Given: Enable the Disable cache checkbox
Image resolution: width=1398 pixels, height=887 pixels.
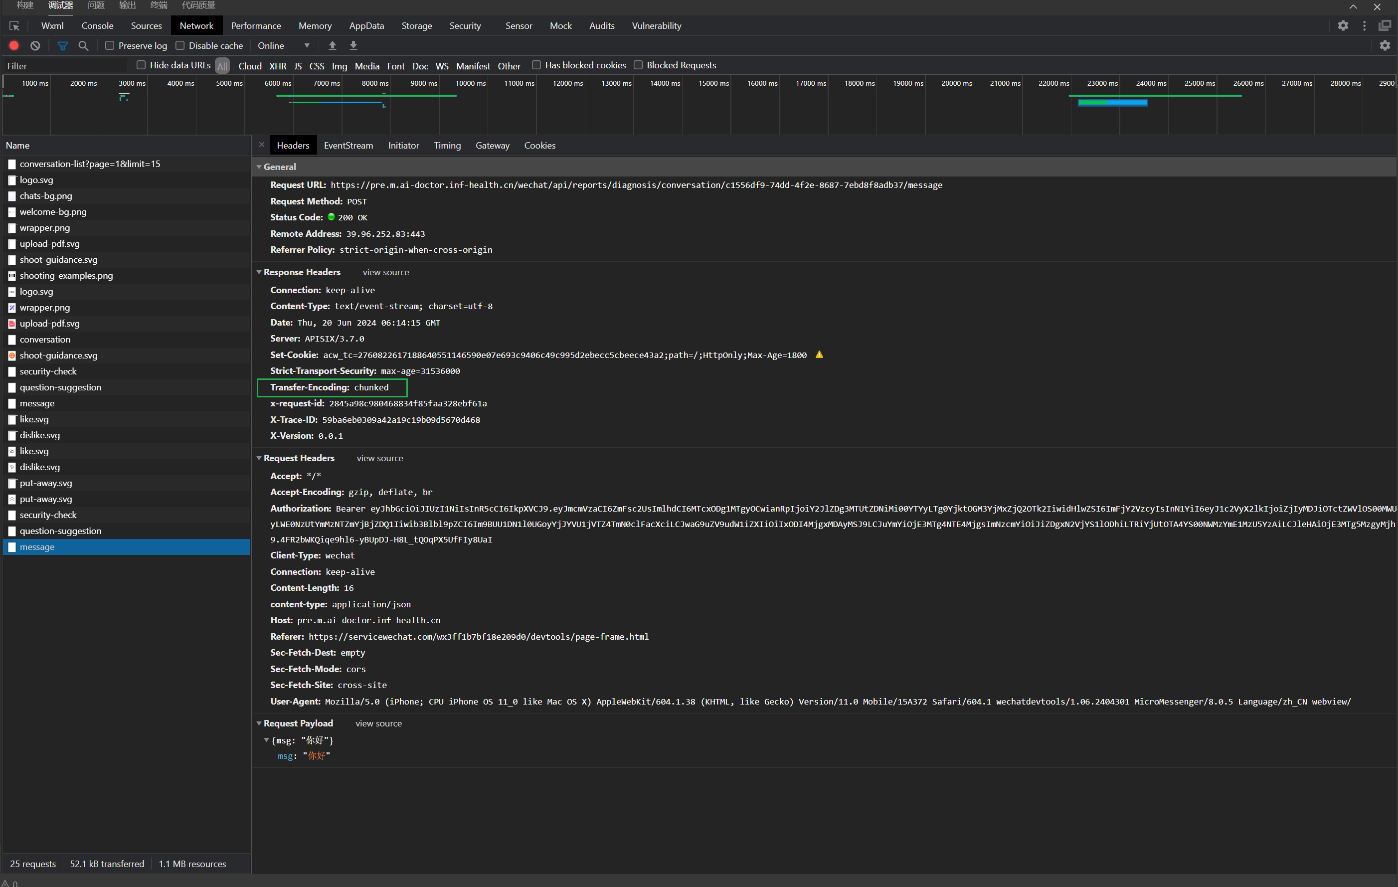Looking at the screenshot, I should [x=180, y=45].
